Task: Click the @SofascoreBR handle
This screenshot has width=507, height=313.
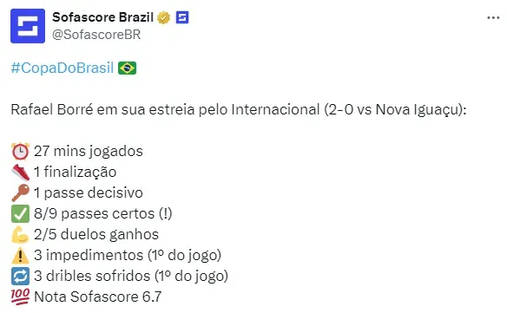Action: (x=96, y=35)
